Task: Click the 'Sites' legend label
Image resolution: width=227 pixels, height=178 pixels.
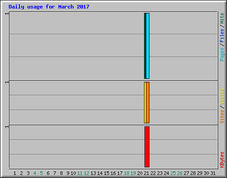Action: click(x=222, y=117)
